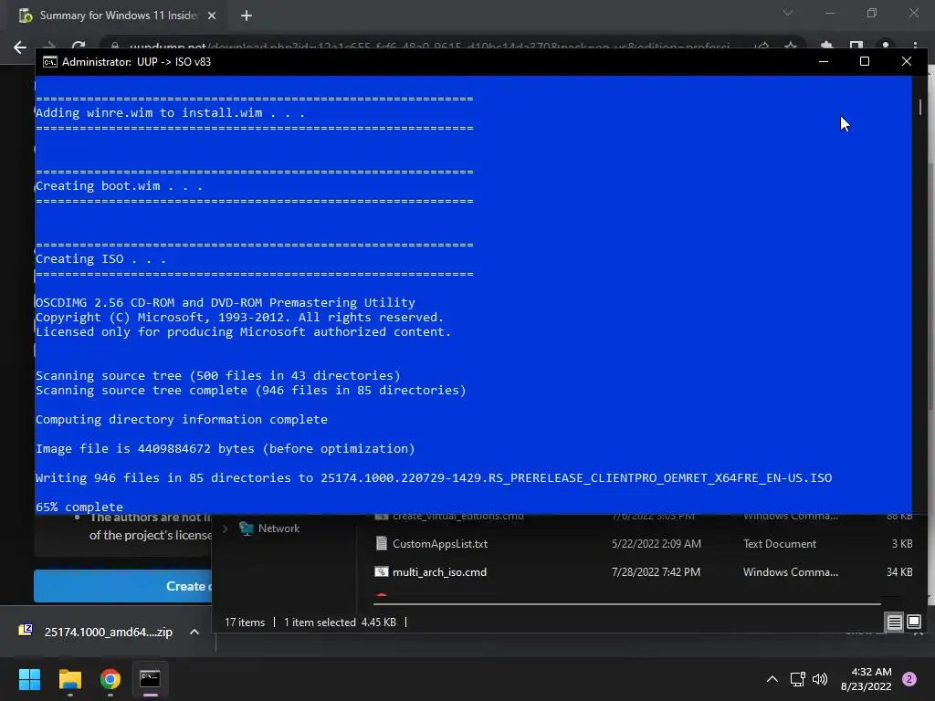
Task: Open Google Chrome from taskbar
Action: click(x=110, y=679)
